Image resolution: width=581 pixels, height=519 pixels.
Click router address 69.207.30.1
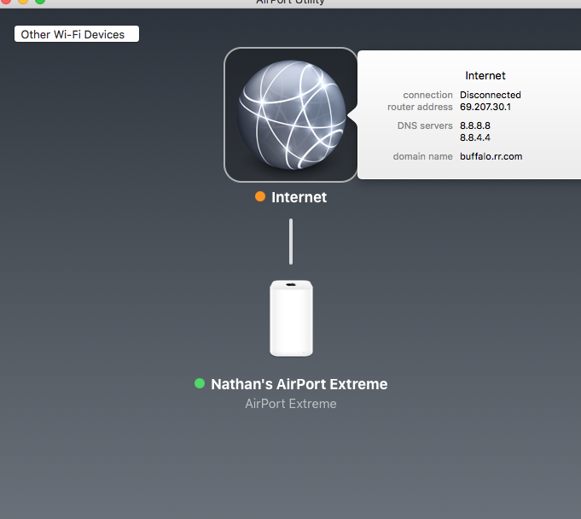485,107
